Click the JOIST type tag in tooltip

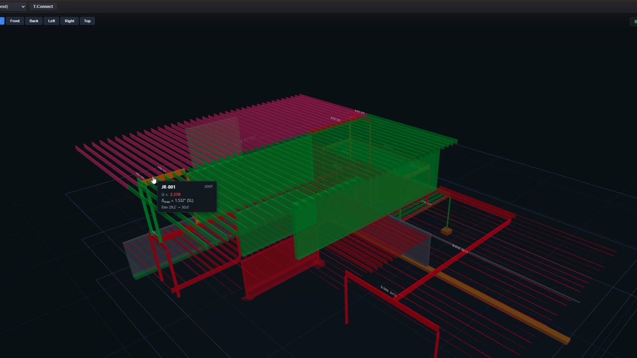pos(209,186)
